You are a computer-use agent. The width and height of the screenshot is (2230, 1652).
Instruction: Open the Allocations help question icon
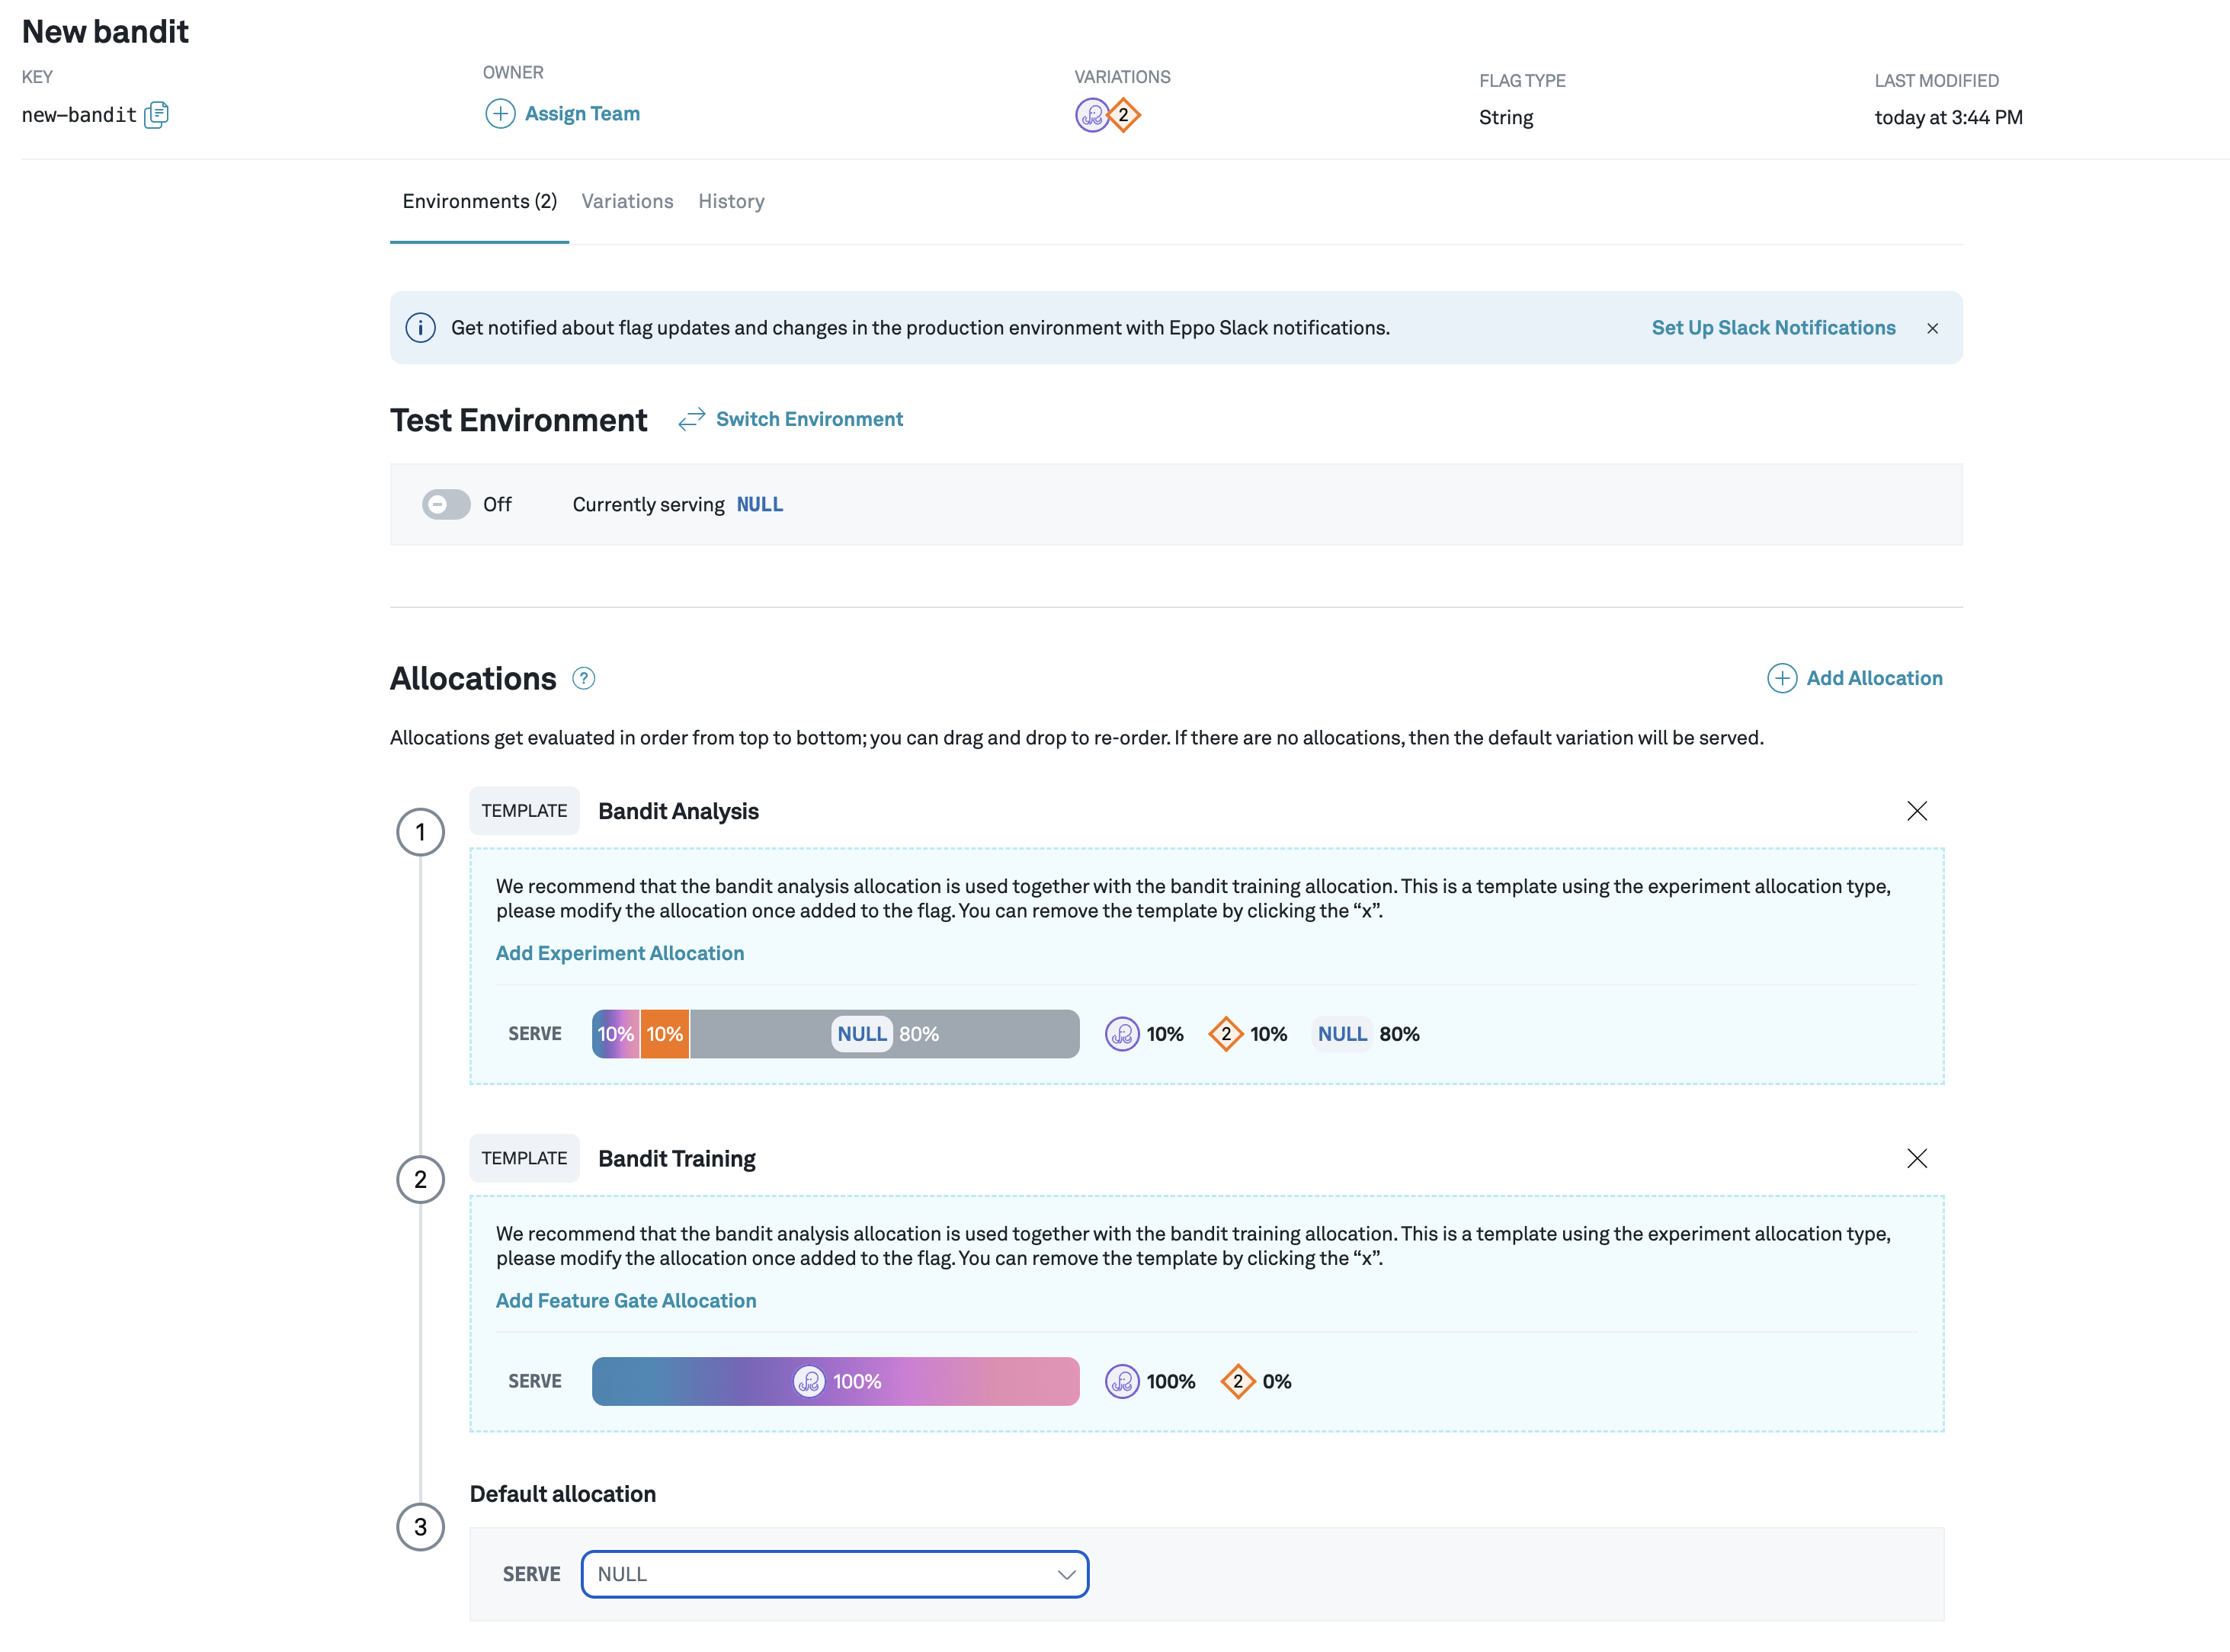click(584, 679)
